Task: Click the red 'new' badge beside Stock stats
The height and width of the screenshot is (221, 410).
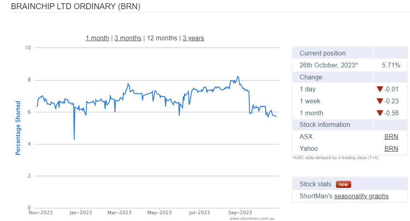Action: pyautogui.click(x=343, y=184)
